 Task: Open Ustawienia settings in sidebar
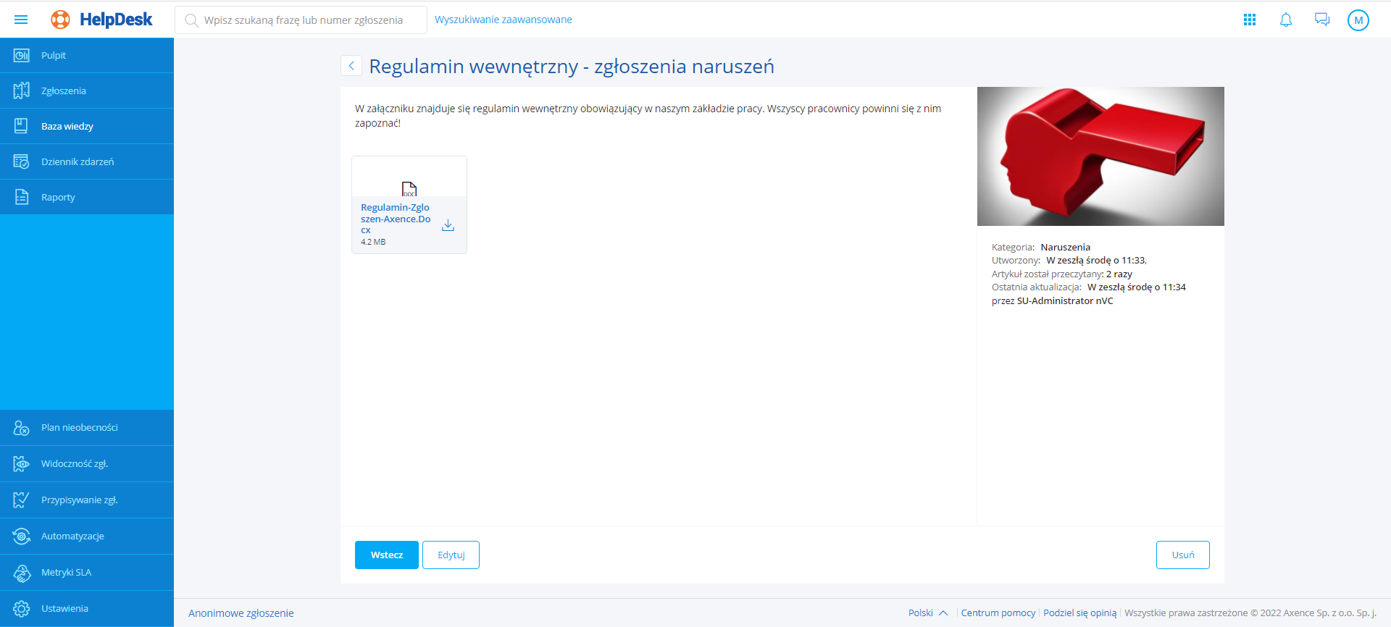[64, 608]
